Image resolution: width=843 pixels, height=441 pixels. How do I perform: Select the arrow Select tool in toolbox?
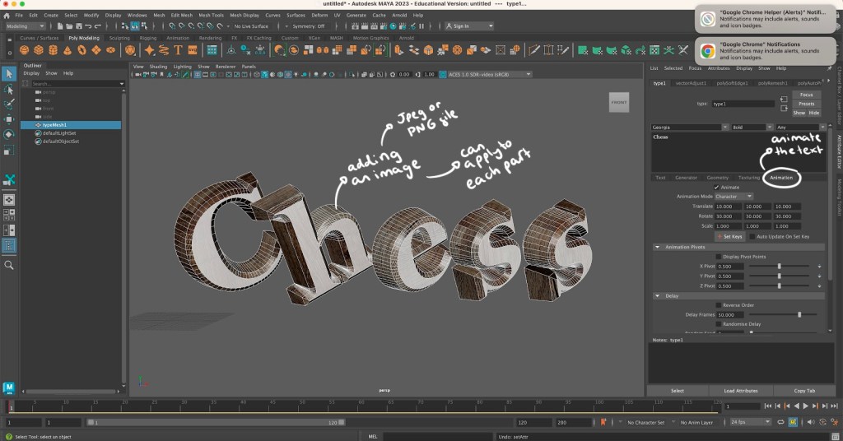click(x=9, y=75)
